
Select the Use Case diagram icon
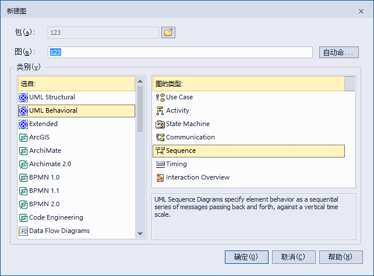(161, 97)
